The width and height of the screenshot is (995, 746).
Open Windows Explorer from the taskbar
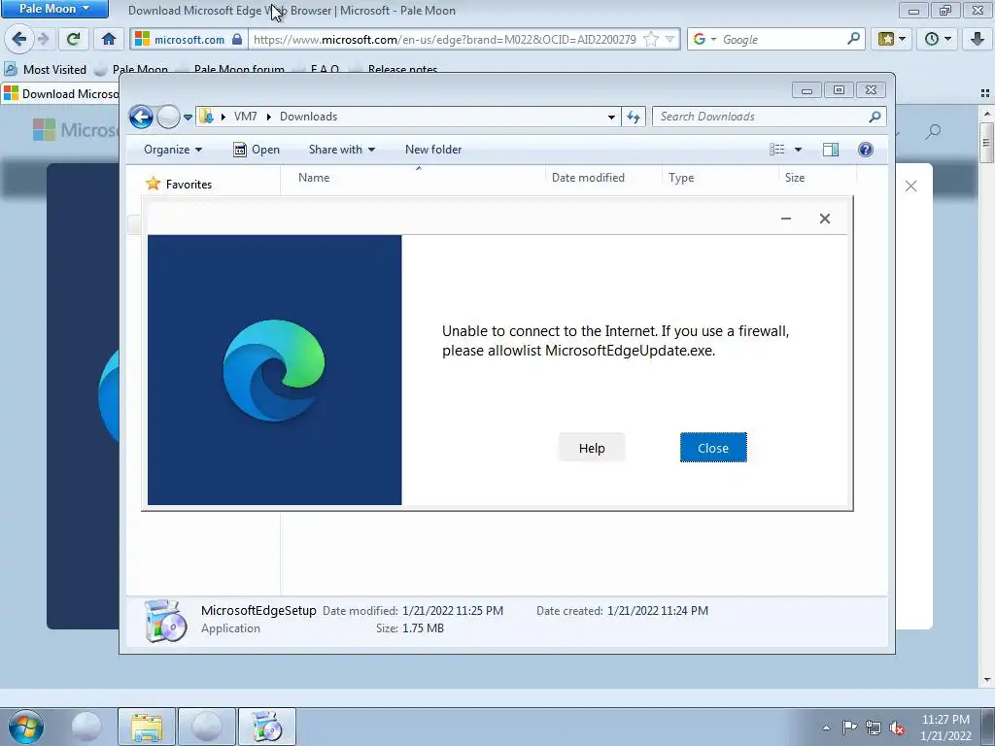147,727
